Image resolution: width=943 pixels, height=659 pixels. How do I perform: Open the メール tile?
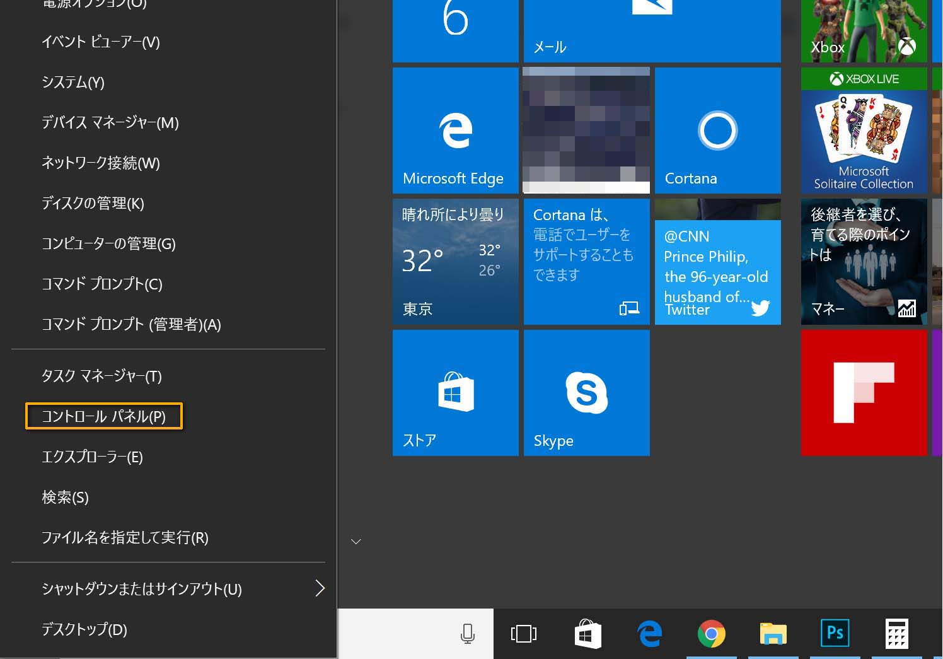(652, 31)
